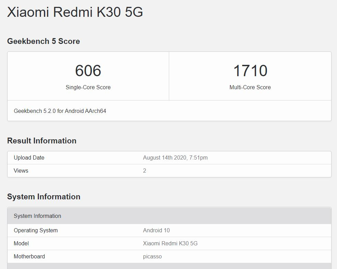Click Geekbench 5.2.0 for Android AArch64 text
Screen dimensions: 337x269
(60, 111)
